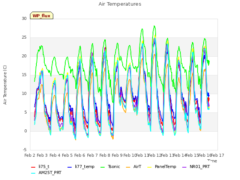The height and width of the screenshot is (180, 240).
Task: Click the 10 y-axis tick label
Action: 24,93
